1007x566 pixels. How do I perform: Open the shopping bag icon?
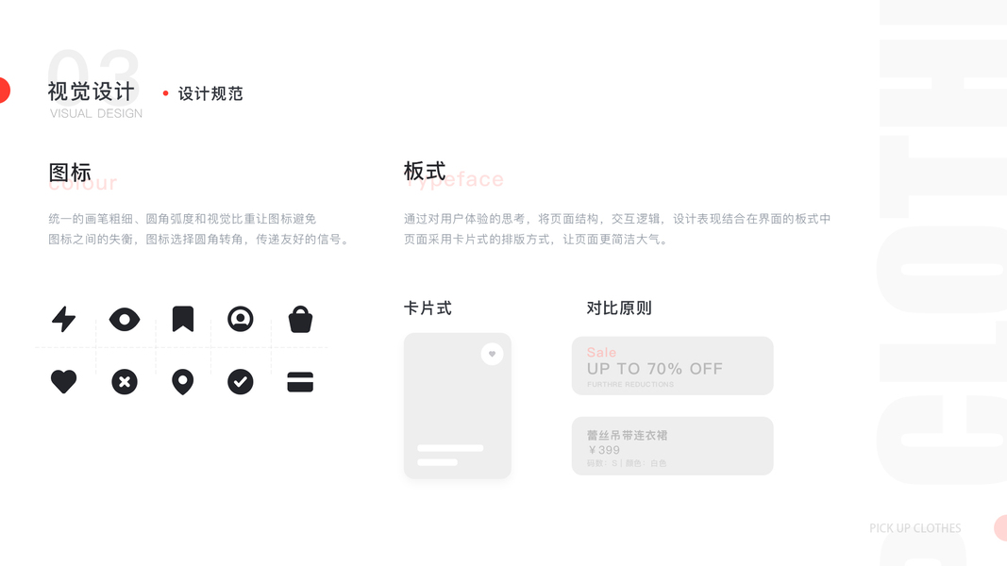click(x=300, y=319)
